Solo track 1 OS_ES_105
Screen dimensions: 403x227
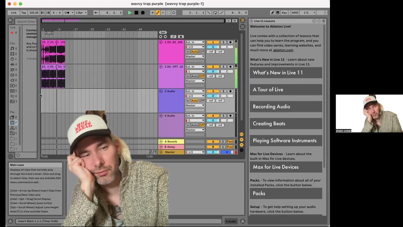223,42
